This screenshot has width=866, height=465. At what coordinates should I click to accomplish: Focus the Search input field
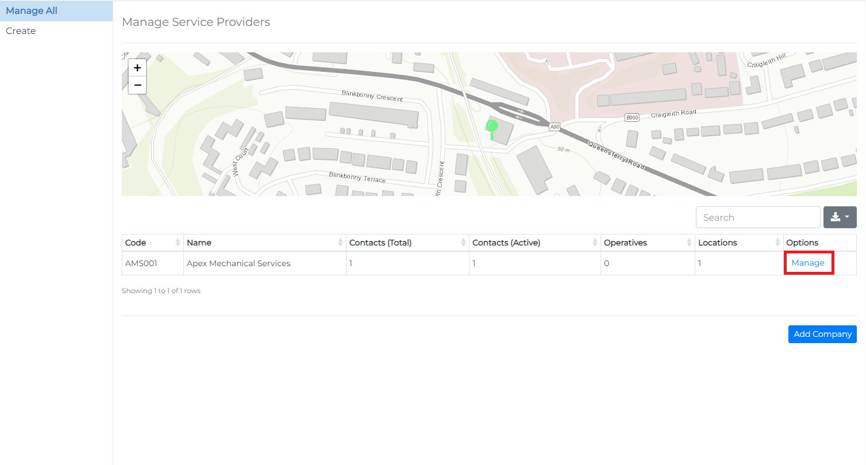[x=757, y=217]
